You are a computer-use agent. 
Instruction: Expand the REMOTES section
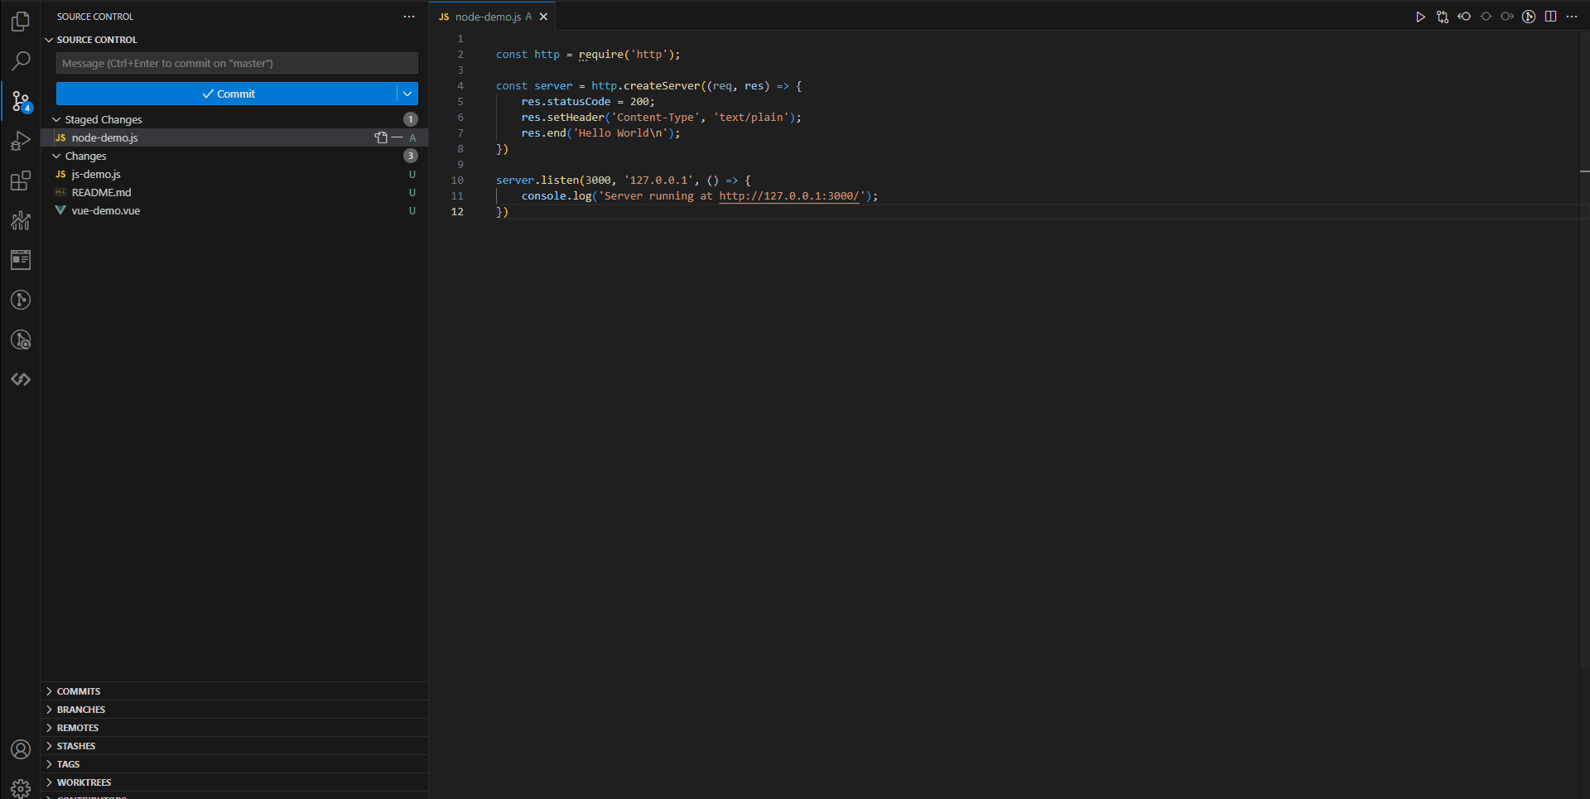tap(234, 728)
